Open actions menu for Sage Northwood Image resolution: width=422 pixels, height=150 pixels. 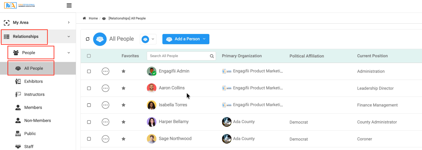(x=105, y=139)
